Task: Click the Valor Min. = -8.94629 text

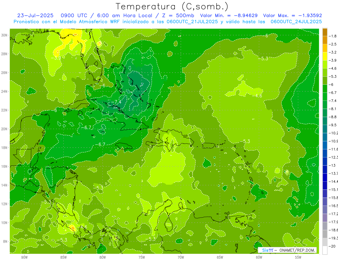Action: click(229, 15)
